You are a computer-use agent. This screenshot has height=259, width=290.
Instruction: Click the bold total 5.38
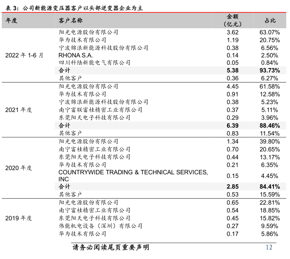click(232, 71)
